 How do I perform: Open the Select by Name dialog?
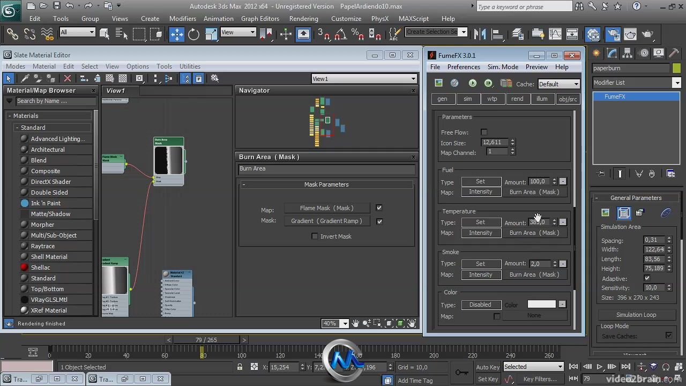click(122, 34)
